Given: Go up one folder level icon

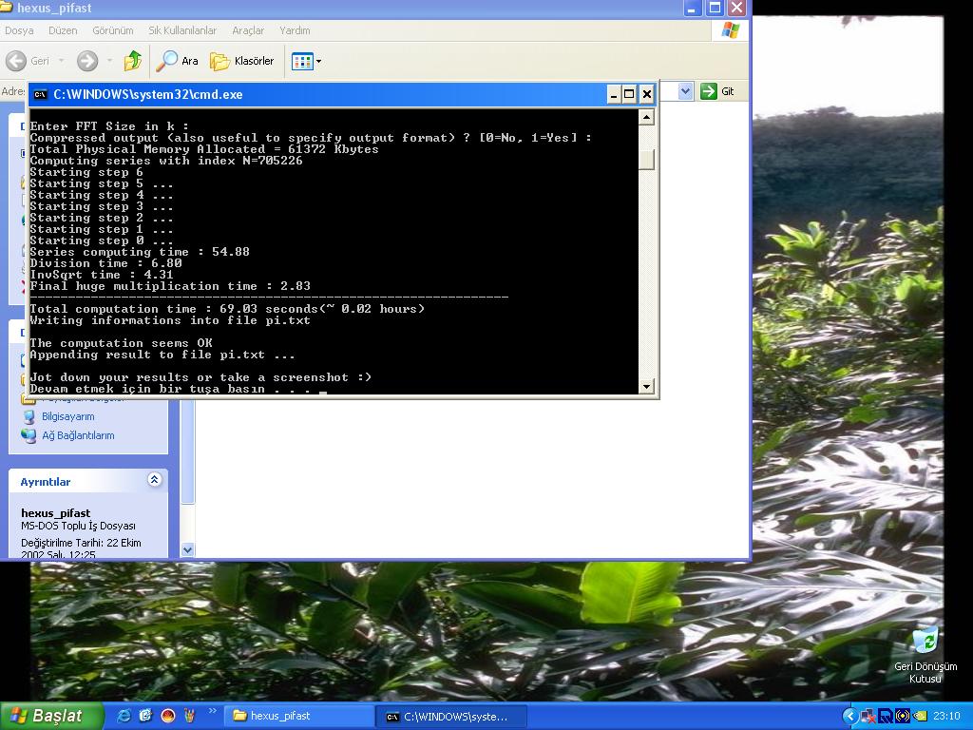Looking at the screenshot, I should [x=132, y=61].
